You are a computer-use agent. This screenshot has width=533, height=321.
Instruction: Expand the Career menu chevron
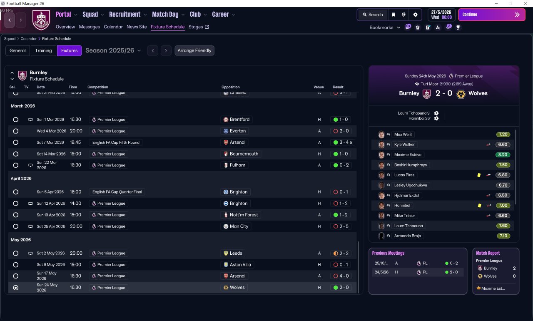click(x=234, y=15)
